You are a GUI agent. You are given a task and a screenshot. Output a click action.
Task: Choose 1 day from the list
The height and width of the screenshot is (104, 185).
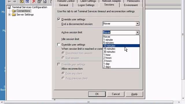(x=121, y=64)
